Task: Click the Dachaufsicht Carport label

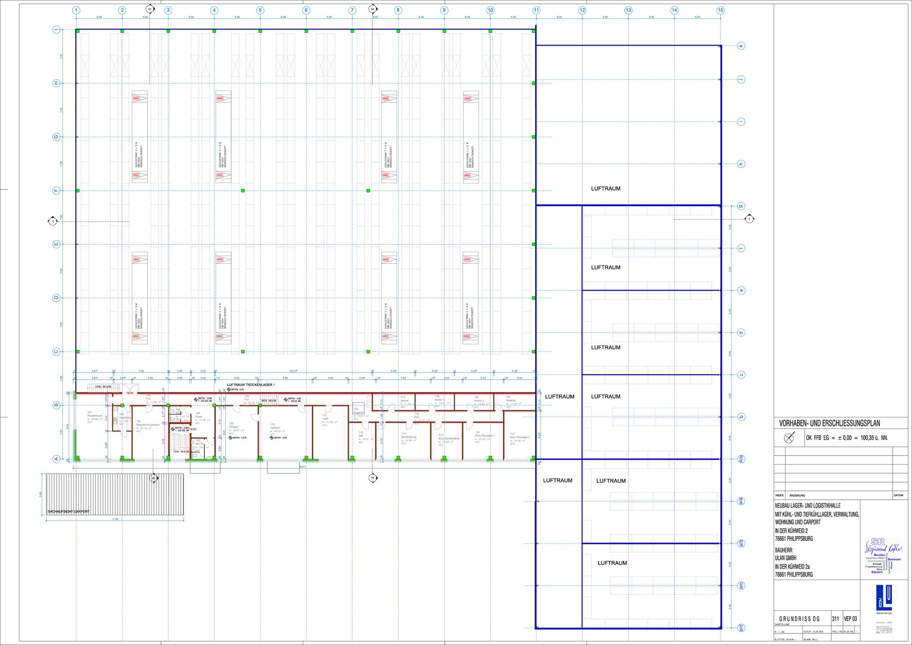Action: coord(69,511)
